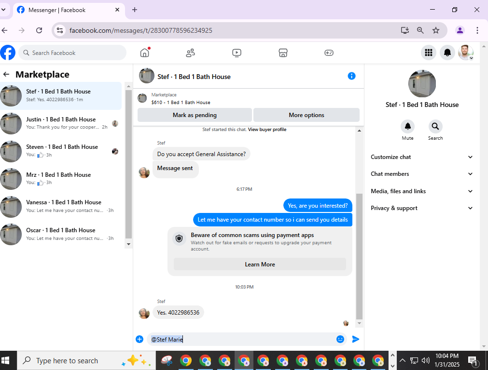The image size is (488, 370).
Task: Open the Snipping Tool taskbar icon
Action: 167,360
